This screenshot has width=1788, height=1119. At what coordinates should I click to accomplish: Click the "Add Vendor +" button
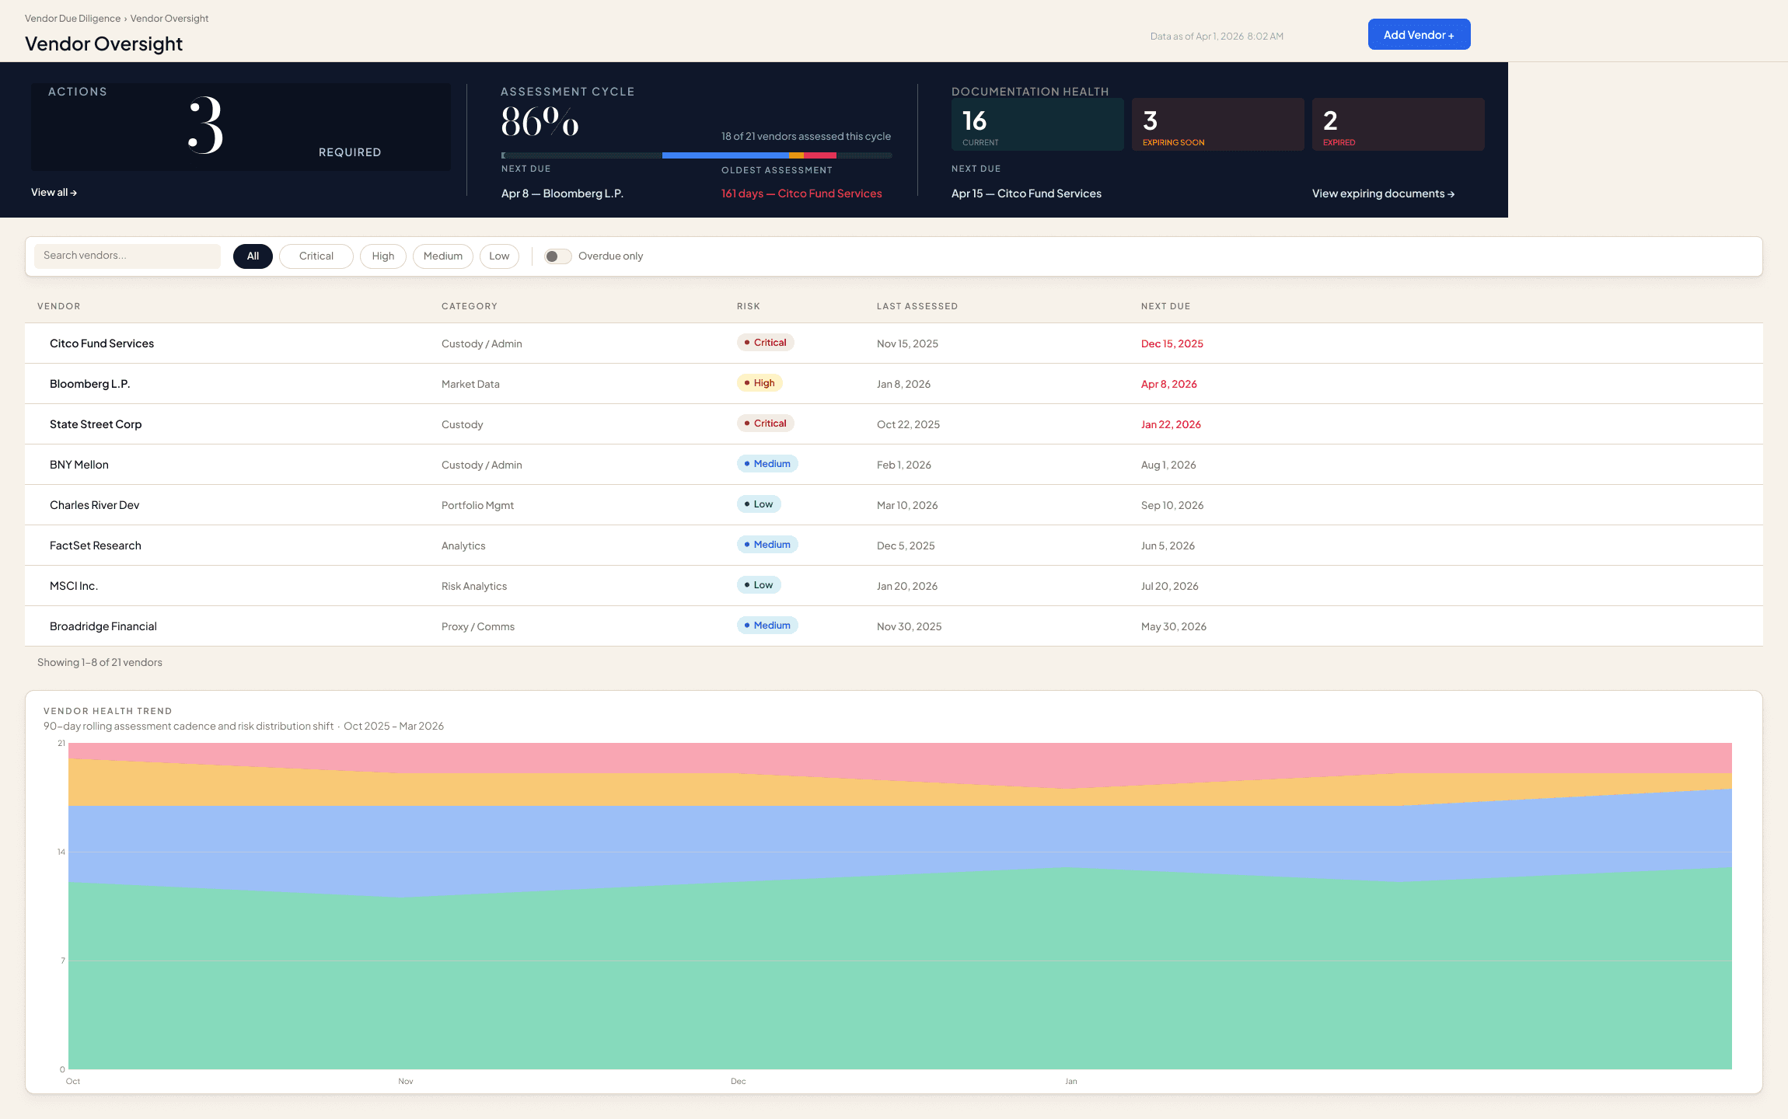pos(1419,34)
